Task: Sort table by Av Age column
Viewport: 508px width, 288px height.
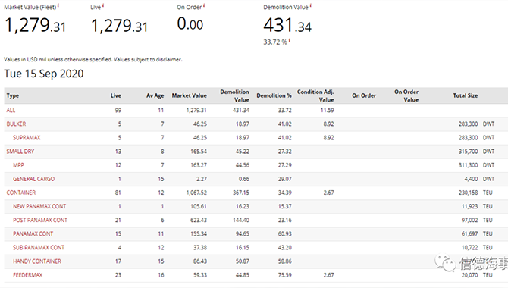Action: pos(155,95)
